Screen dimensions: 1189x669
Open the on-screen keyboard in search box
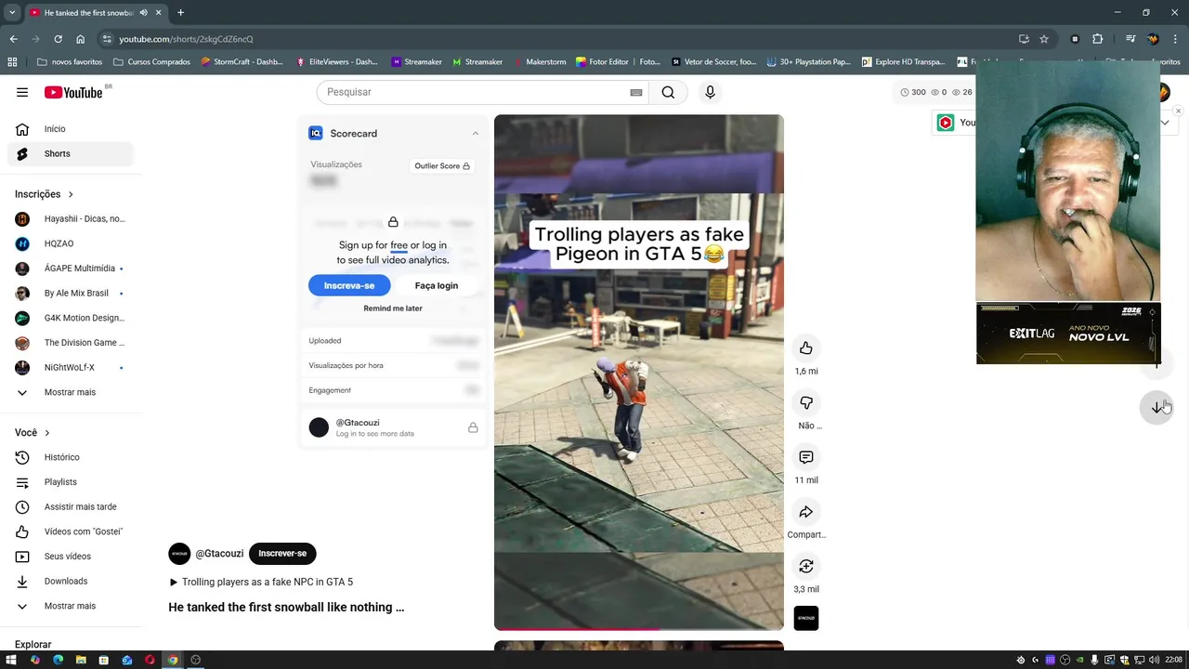point(636,92)
